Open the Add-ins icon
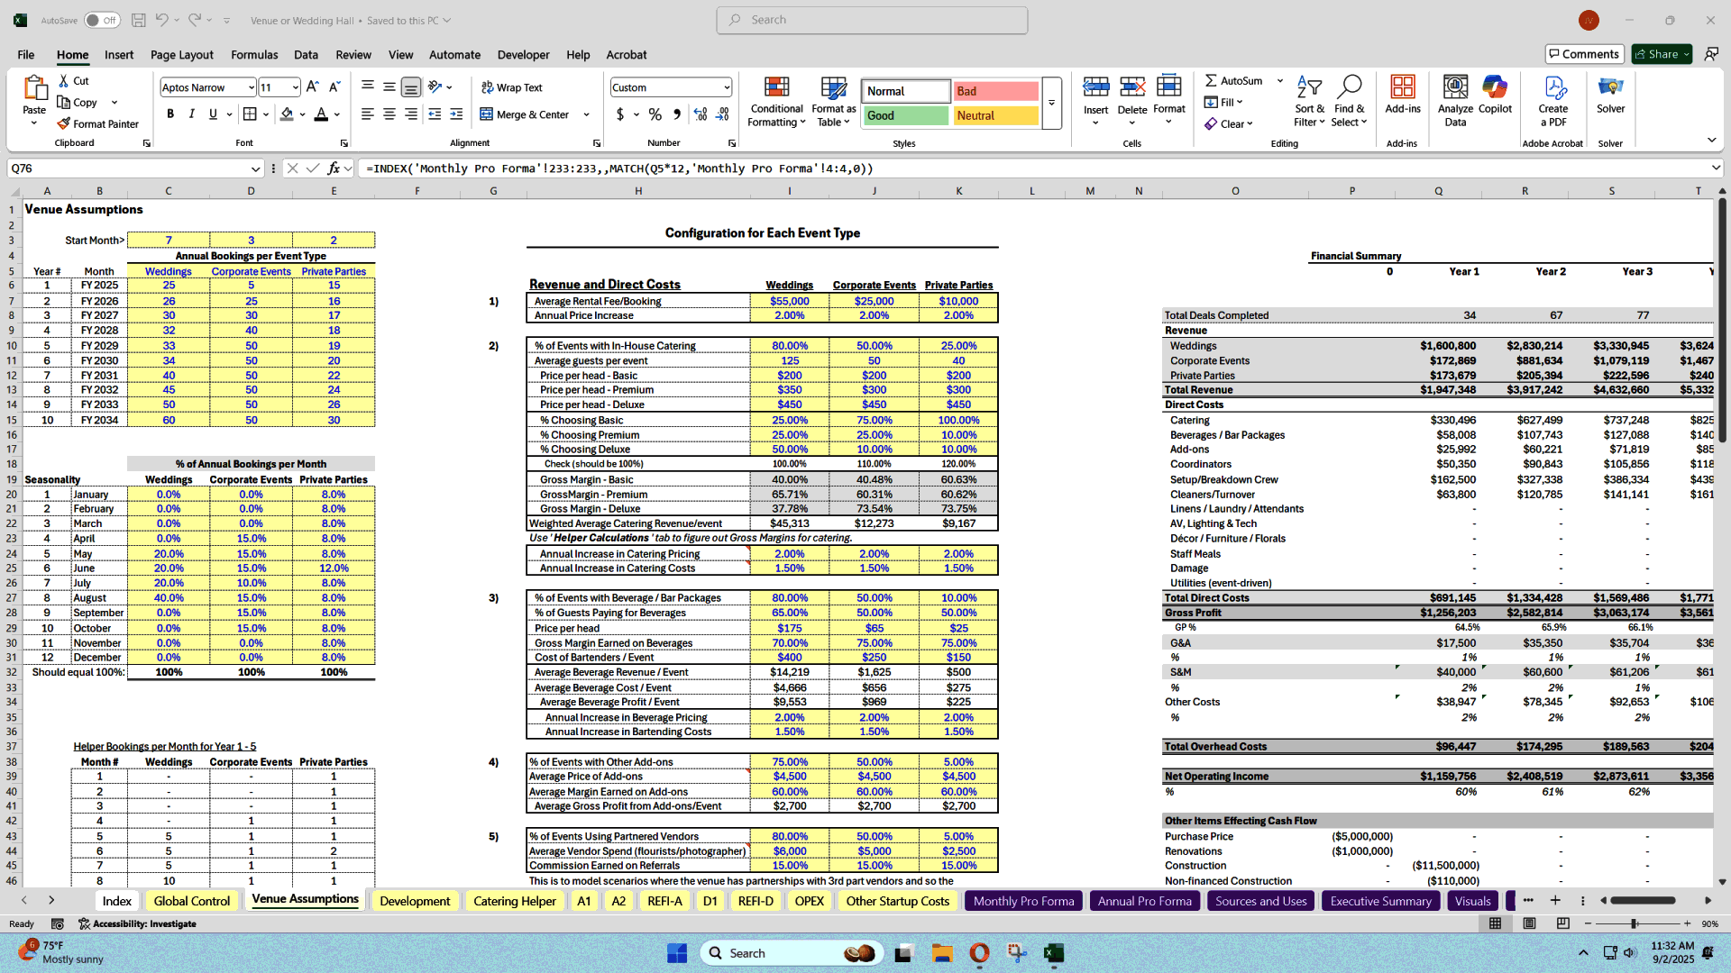 pos(1402,87)
